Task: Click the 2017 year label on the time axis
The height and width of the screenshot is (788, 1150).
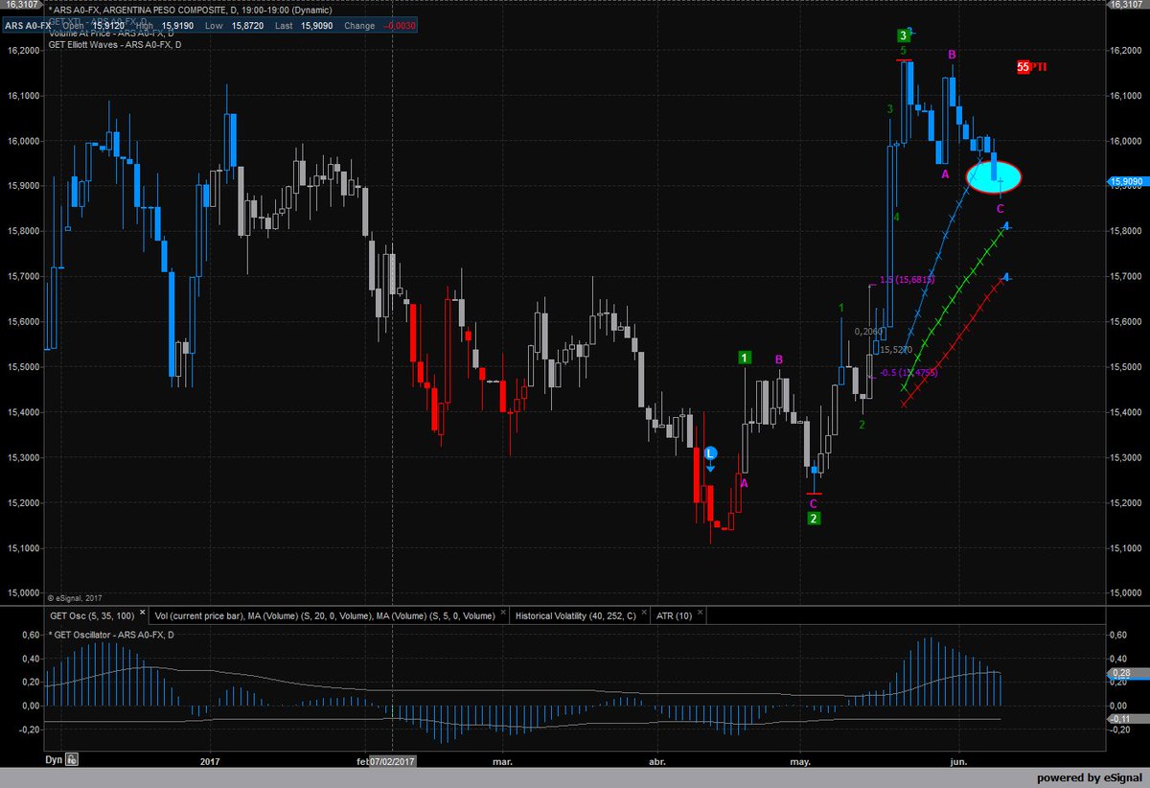Action: click(210, 762)
